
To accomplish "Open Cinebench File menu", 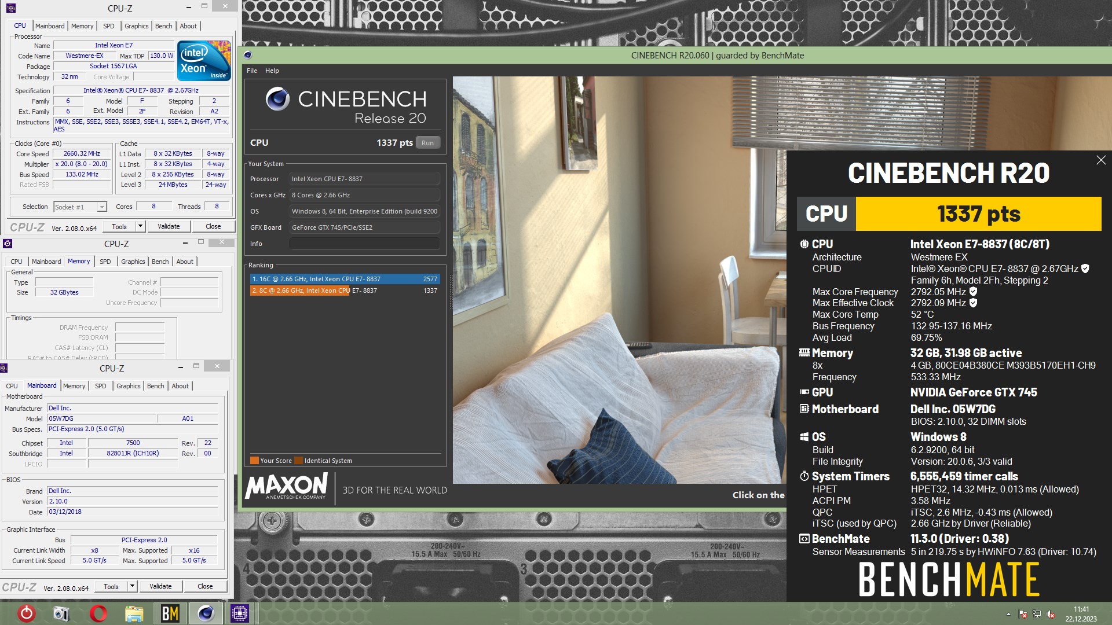I will tap(252, 71).
